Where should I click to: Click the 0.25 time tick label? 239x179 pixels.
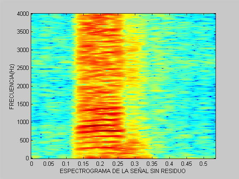pyautogui.click(x=118, y=164)
